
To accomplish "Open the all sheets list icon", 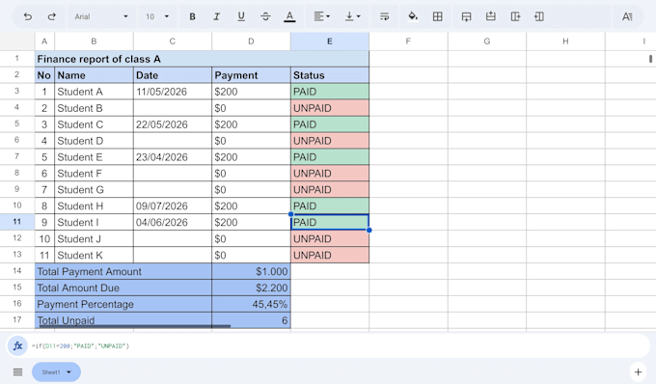I will tap(17, 371).
